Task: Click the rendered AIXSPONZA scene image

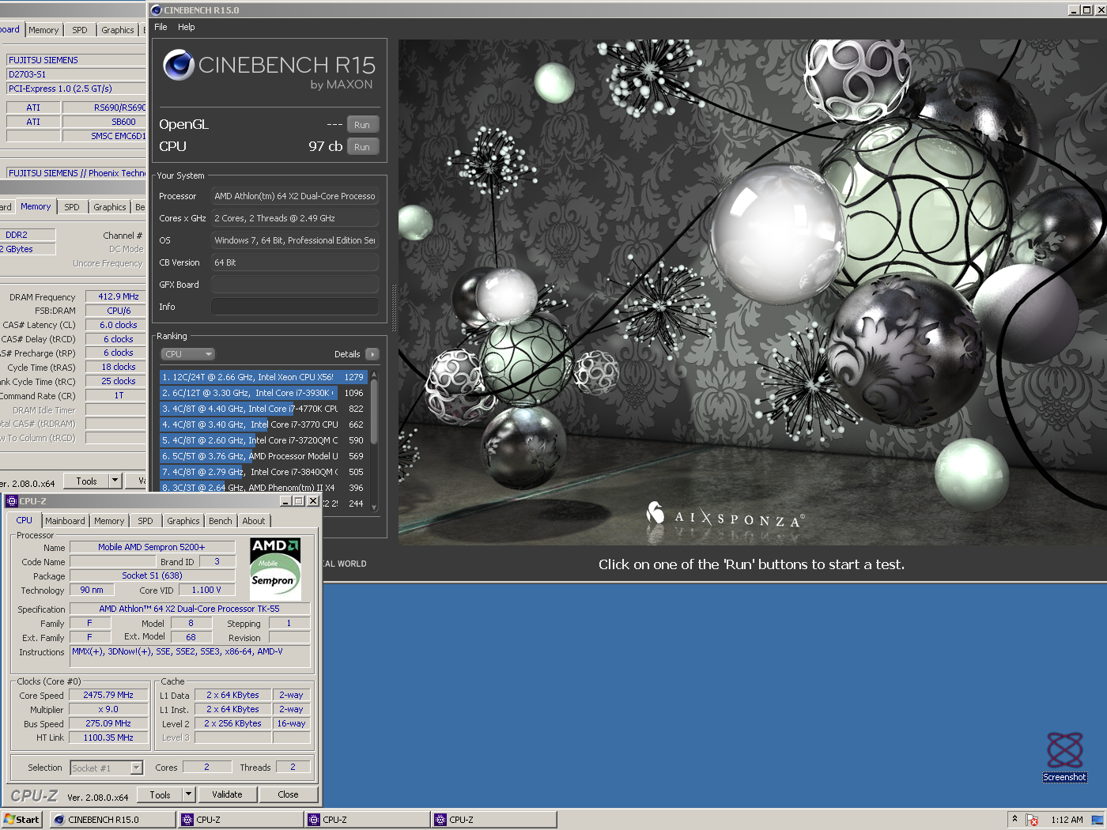Action: (x=753, y=292)
